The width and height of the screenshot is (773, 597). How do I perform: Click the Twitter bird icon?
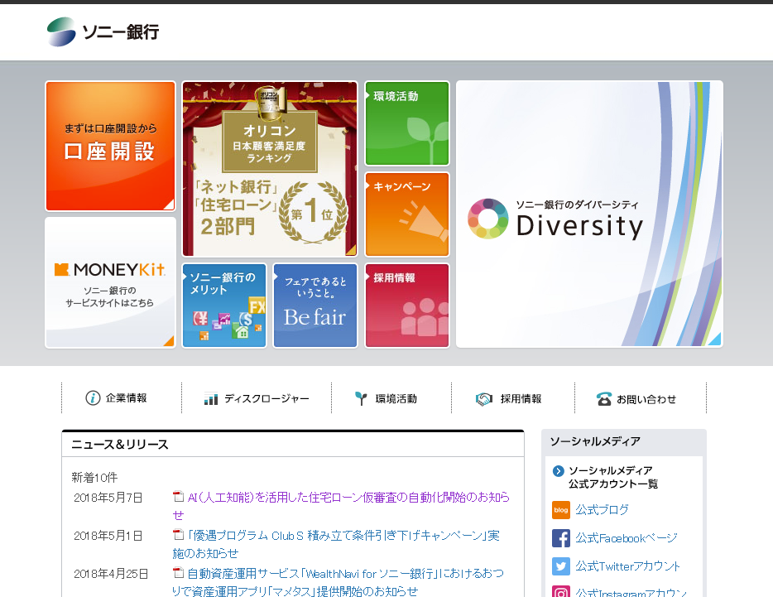[x=561, y=566]
